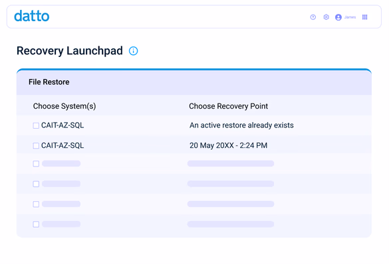Screen dimensions: 389x264
Task: Check CAIT-AZ-SQL with active restore
Action: pyautogui.click(x=36, y=125)
